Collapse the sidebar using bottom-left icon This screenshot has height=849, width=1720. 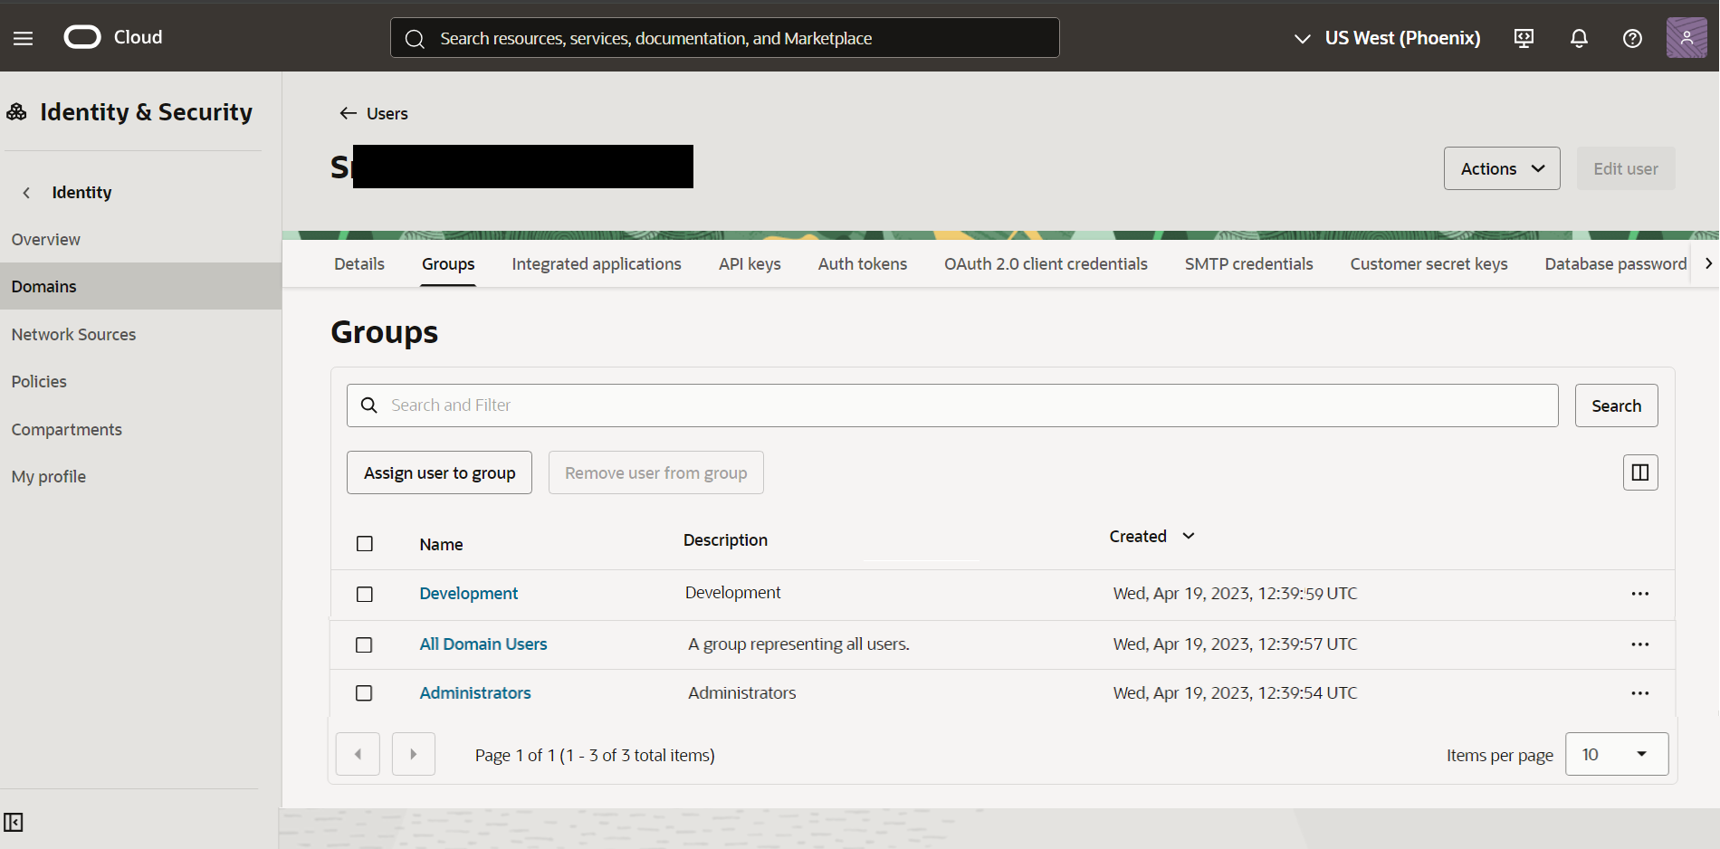pos(14,822)
